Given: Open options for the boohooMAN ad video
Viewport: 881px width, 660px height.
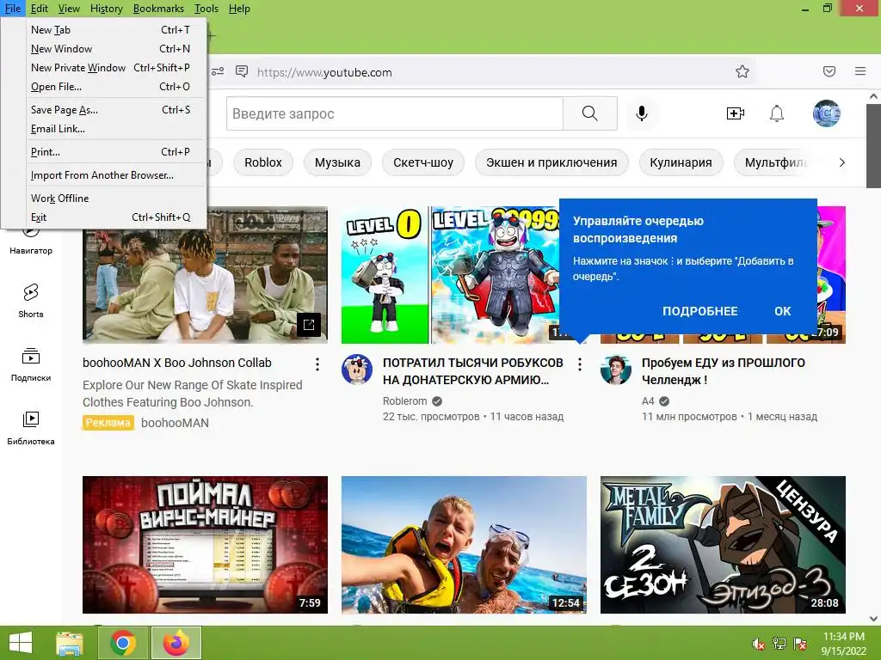Looking at the screenshot, I should tap(317, 364).
